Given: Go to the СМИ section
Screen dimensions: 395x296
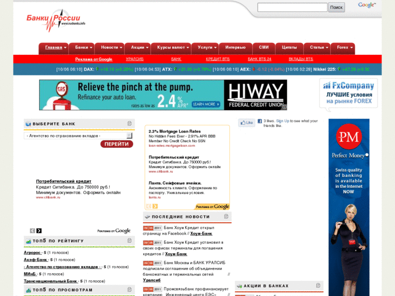Looking at the screenshot, I should point(264,47).
